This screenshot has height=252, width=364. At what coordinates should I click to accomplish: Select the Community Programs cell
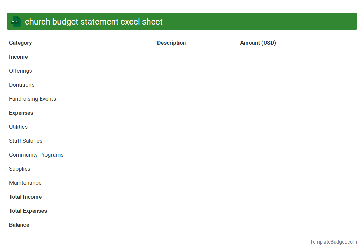click(36, 155)
